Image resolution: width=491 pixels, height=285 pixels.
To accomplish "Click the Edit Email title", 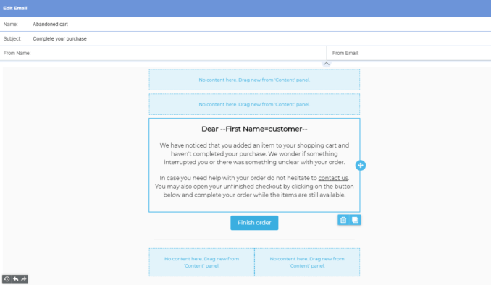I will 15,8.
